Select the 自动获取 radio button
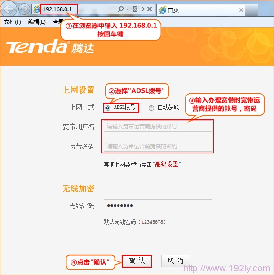The height and width of the screenshot is (275, 274). click(151, 108)
